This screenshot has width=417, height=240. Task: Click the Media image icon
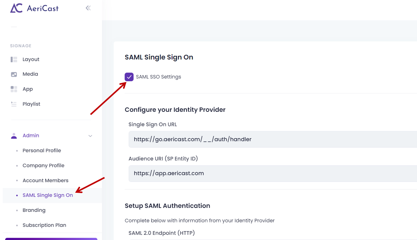(14, 74)
